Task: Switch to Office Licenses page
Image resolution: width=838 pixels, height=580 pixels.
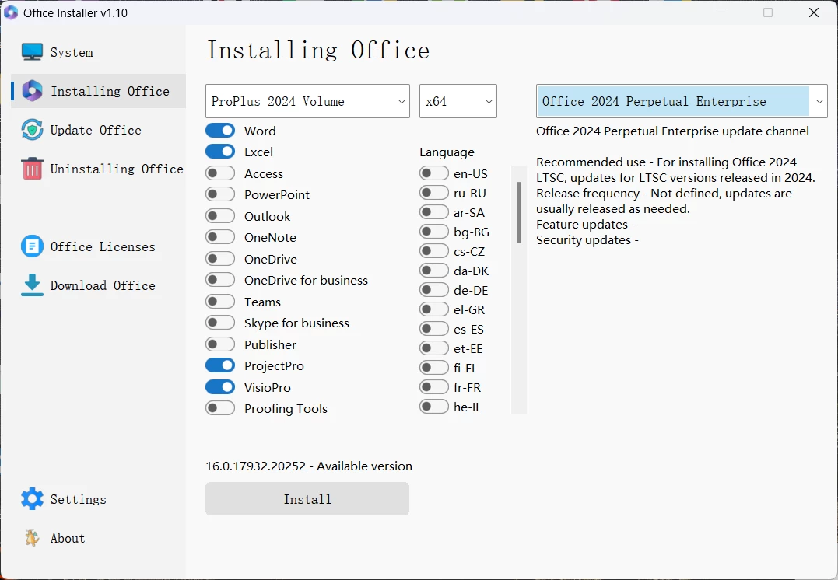Action: pyautogui.click(x=98, y=246)
